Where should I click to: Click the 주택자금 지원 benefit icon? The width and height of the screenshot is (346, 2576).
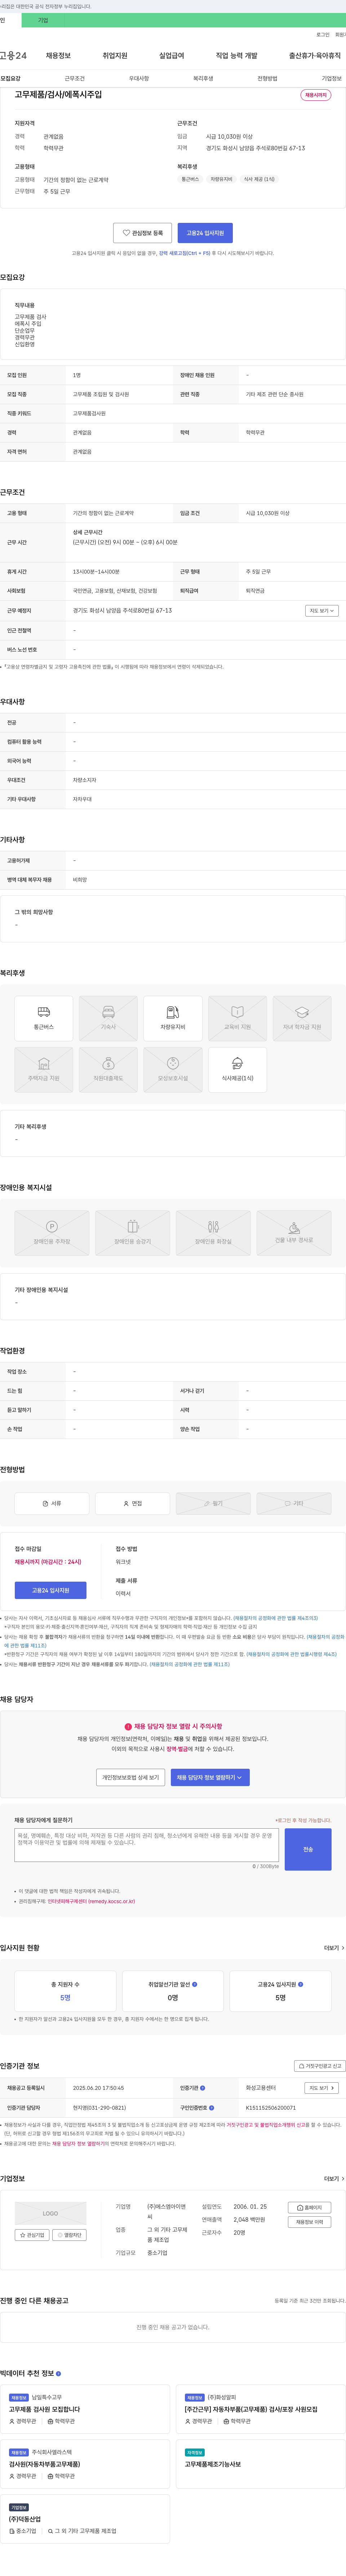coord(44,1069)
